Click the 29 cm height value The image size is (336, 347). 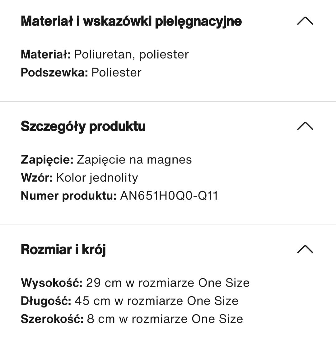tap(104, 283)
